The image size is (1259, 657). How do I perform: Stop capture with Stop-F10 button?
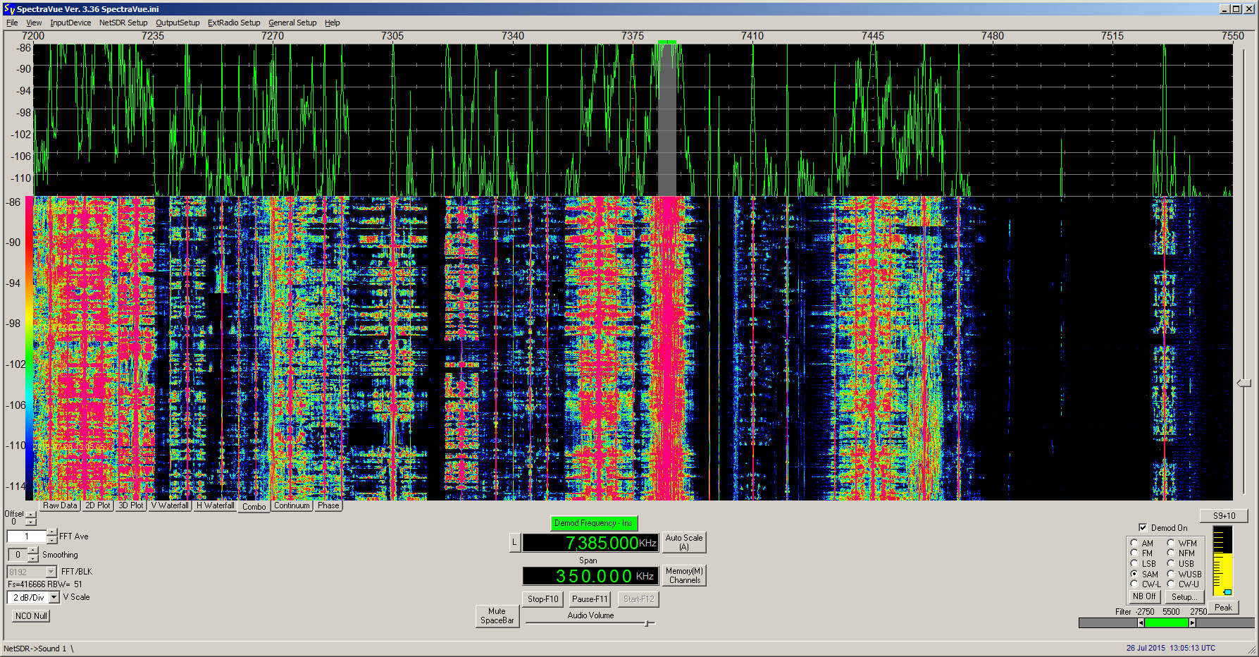click(x=542, y=599)
